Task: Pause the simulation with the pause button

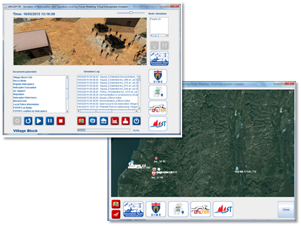Action: tap(50, 121)
